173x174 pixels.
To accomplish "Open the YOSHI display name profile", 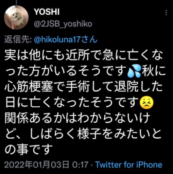I will click(47, 11).
